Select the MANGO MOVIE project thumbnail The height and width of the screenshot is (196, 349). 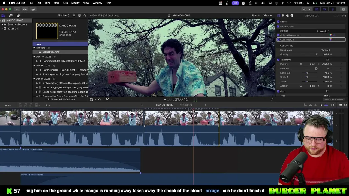(47, 31)
